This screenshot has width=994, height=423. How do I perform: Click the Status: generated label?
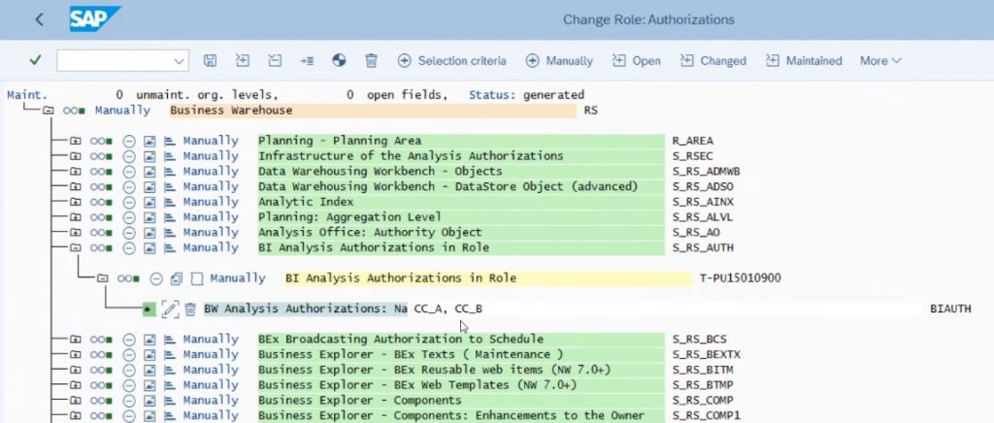(x=525, y=95)
